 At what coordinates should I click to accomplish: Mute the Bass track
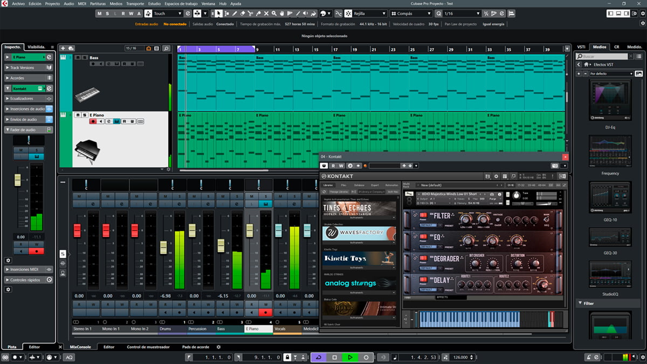pos(77,57)
